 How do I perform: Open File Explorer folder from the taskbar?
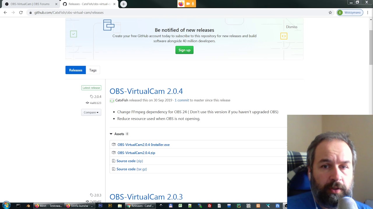[120, 206]
